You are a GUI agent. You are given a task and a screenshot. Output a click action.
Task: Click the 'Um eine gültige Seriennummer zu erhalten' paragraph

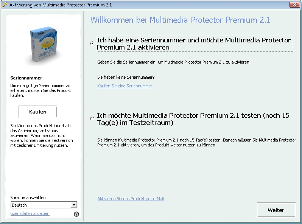pyautogui.click(x=40, y=90)
